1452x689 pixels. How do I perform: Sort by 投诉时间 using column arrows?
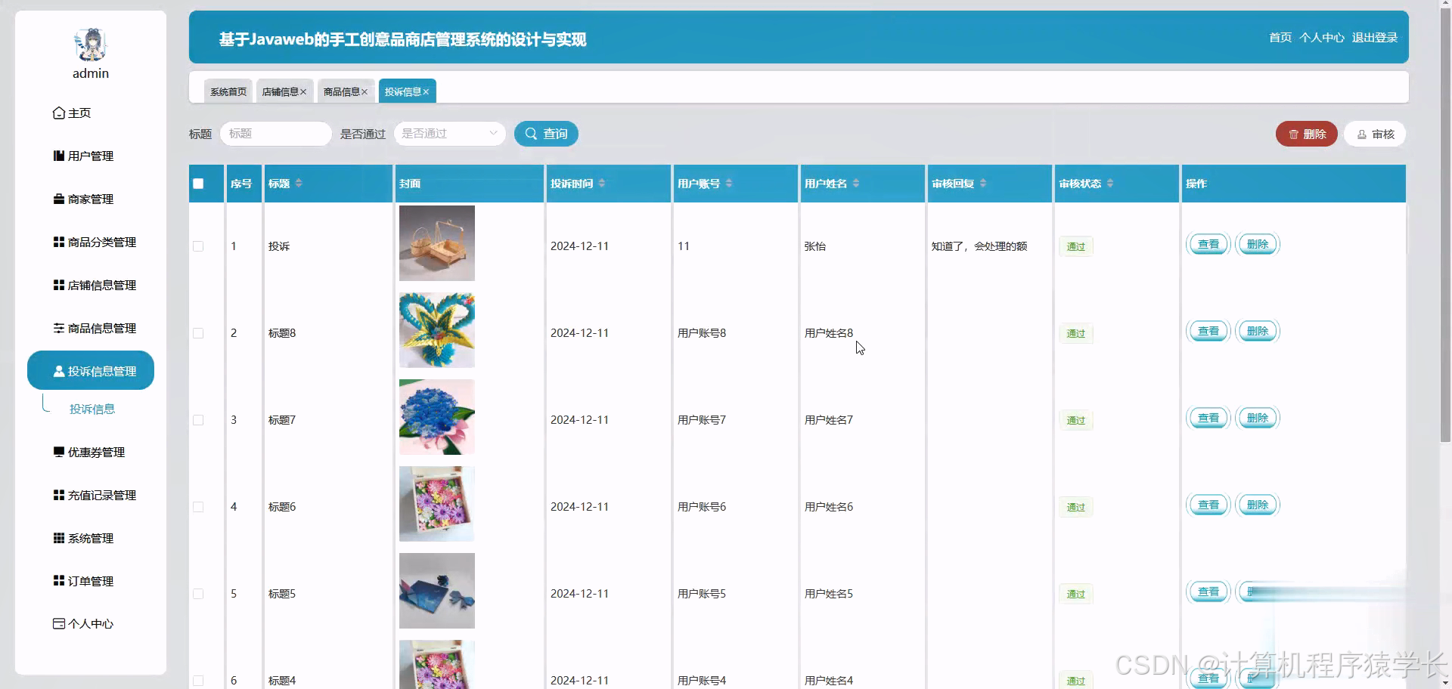pyautogui.click(x=603, y=183)
